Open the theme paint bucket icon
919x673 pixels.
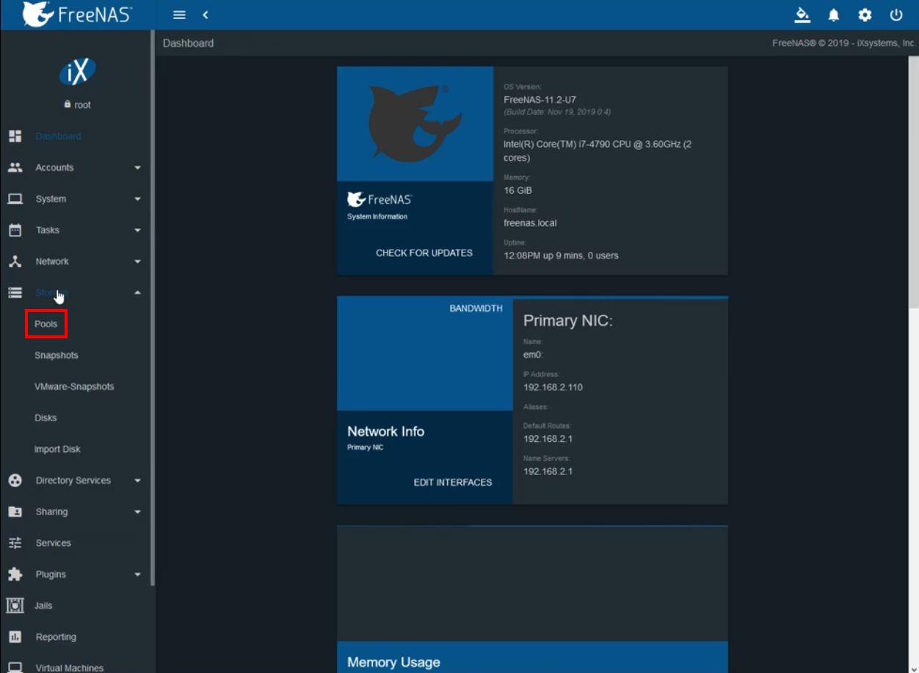(802, 15)
